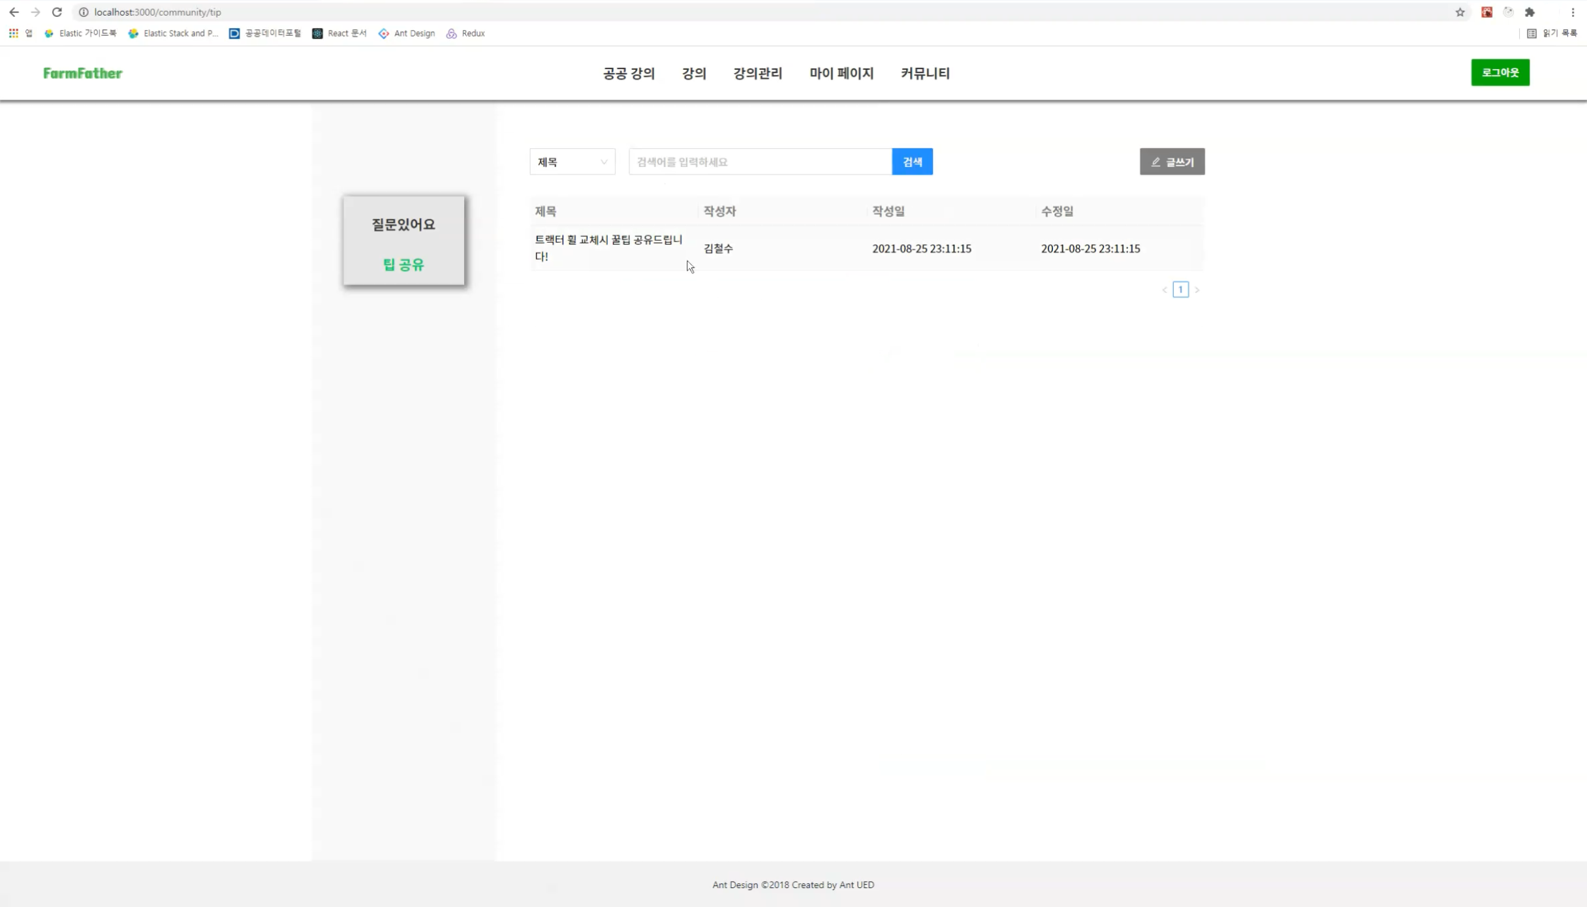Go to previous page pagination arrow
The width and height of the screenshot is (1587, 907).
coord(1165,290)
